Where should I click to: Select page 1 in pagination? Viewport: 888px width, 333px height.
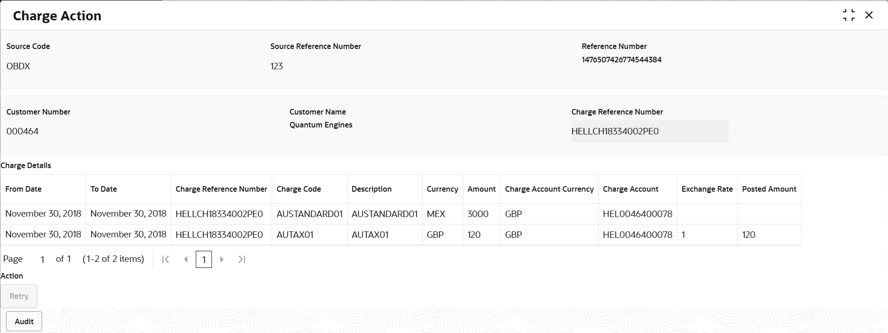pyautogui.click(x=204, y=260)
